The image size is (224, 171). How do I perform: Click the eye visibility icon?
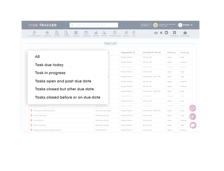tap(156, 33)
